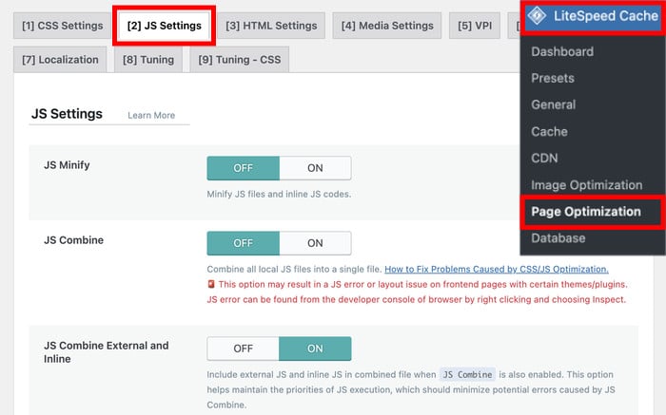Click the JS Minify label
Viewport: 666px width, 415px height.
67,165
